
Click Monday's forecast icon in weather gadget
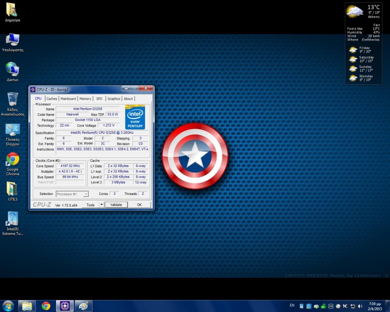pyautogui.click(x=353, y=78)
